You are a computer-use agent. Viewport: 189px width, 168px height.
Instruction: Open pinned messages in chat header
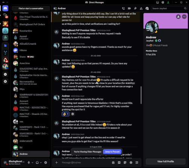tap(135, 8)
